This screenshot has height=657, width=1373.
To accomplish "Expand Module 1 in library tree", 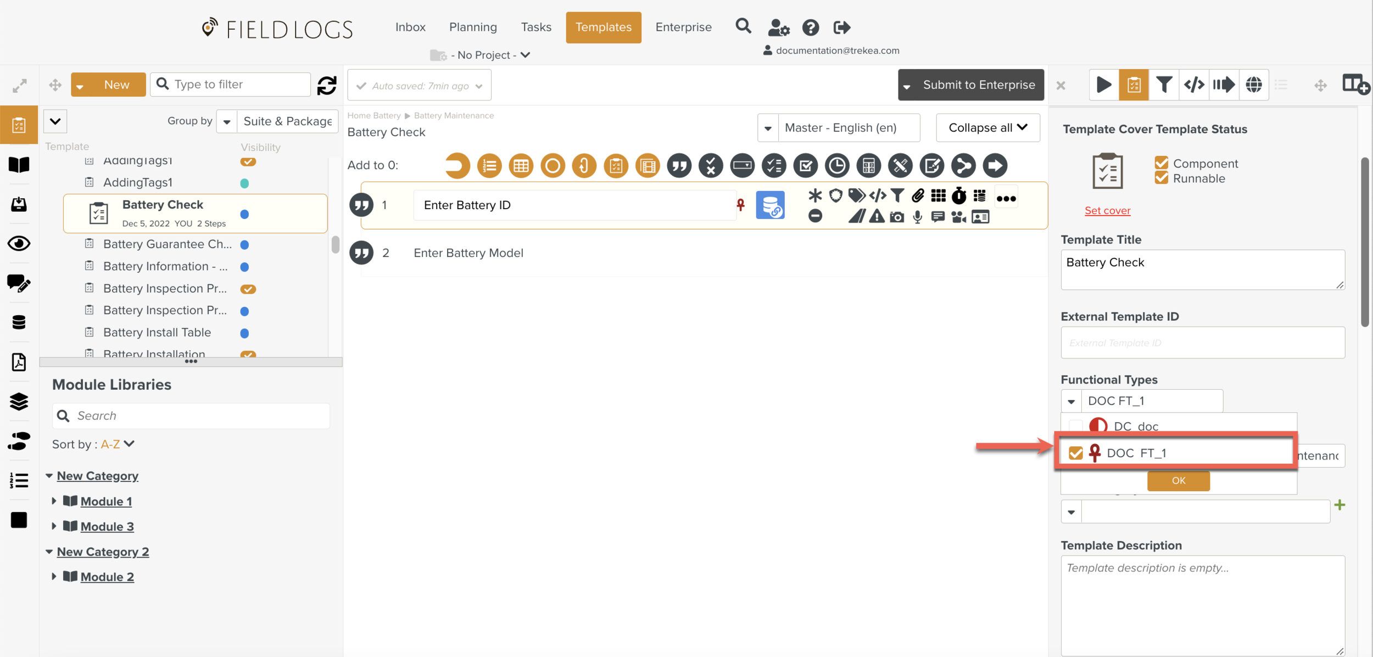I will coord(54,501).
